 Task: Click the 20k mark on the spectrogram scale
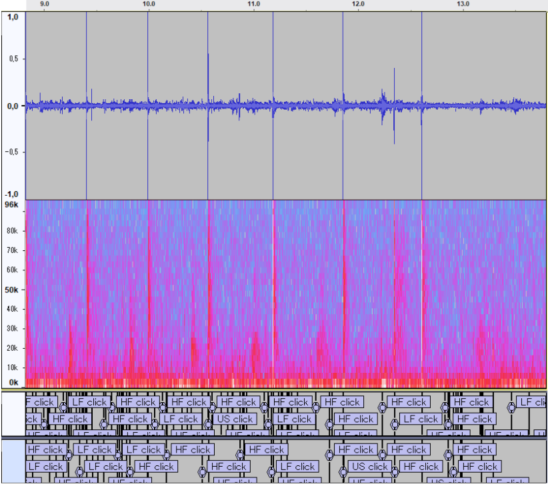click(x=13, y=348)
